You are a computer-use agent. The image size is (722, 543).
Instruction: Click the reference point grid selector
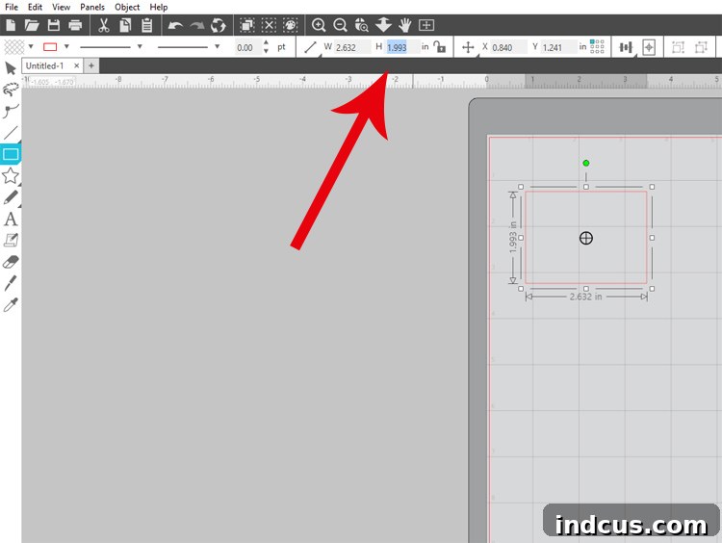click(x=597, y=46)
